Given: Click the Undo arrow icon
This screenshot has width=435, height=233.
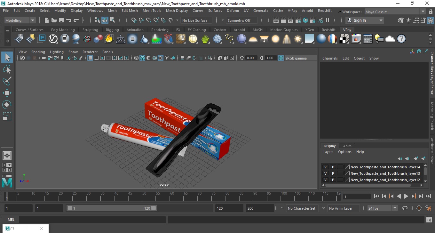Looking at the screenshot, I should 69,20.
